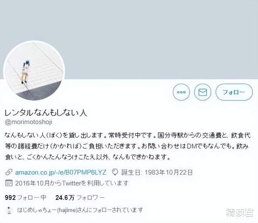Click the birthday text 1983年10月22日
258x223 pixels.
169,172
